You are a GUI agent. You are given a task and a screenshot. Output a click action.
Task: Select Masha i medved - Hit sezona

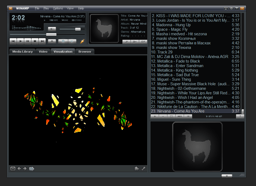coord(196,34)
